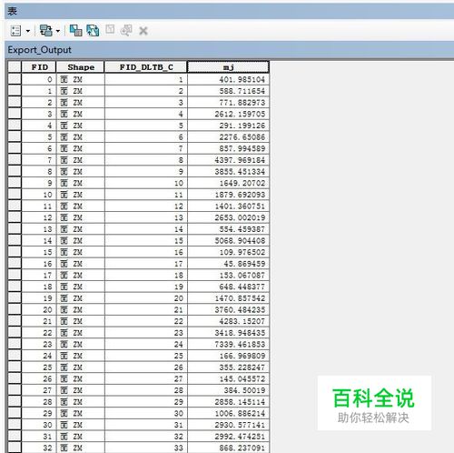Click mj cell 2276.65086
The width and height of the screenshot is (454, 453).
pos(228,137)
